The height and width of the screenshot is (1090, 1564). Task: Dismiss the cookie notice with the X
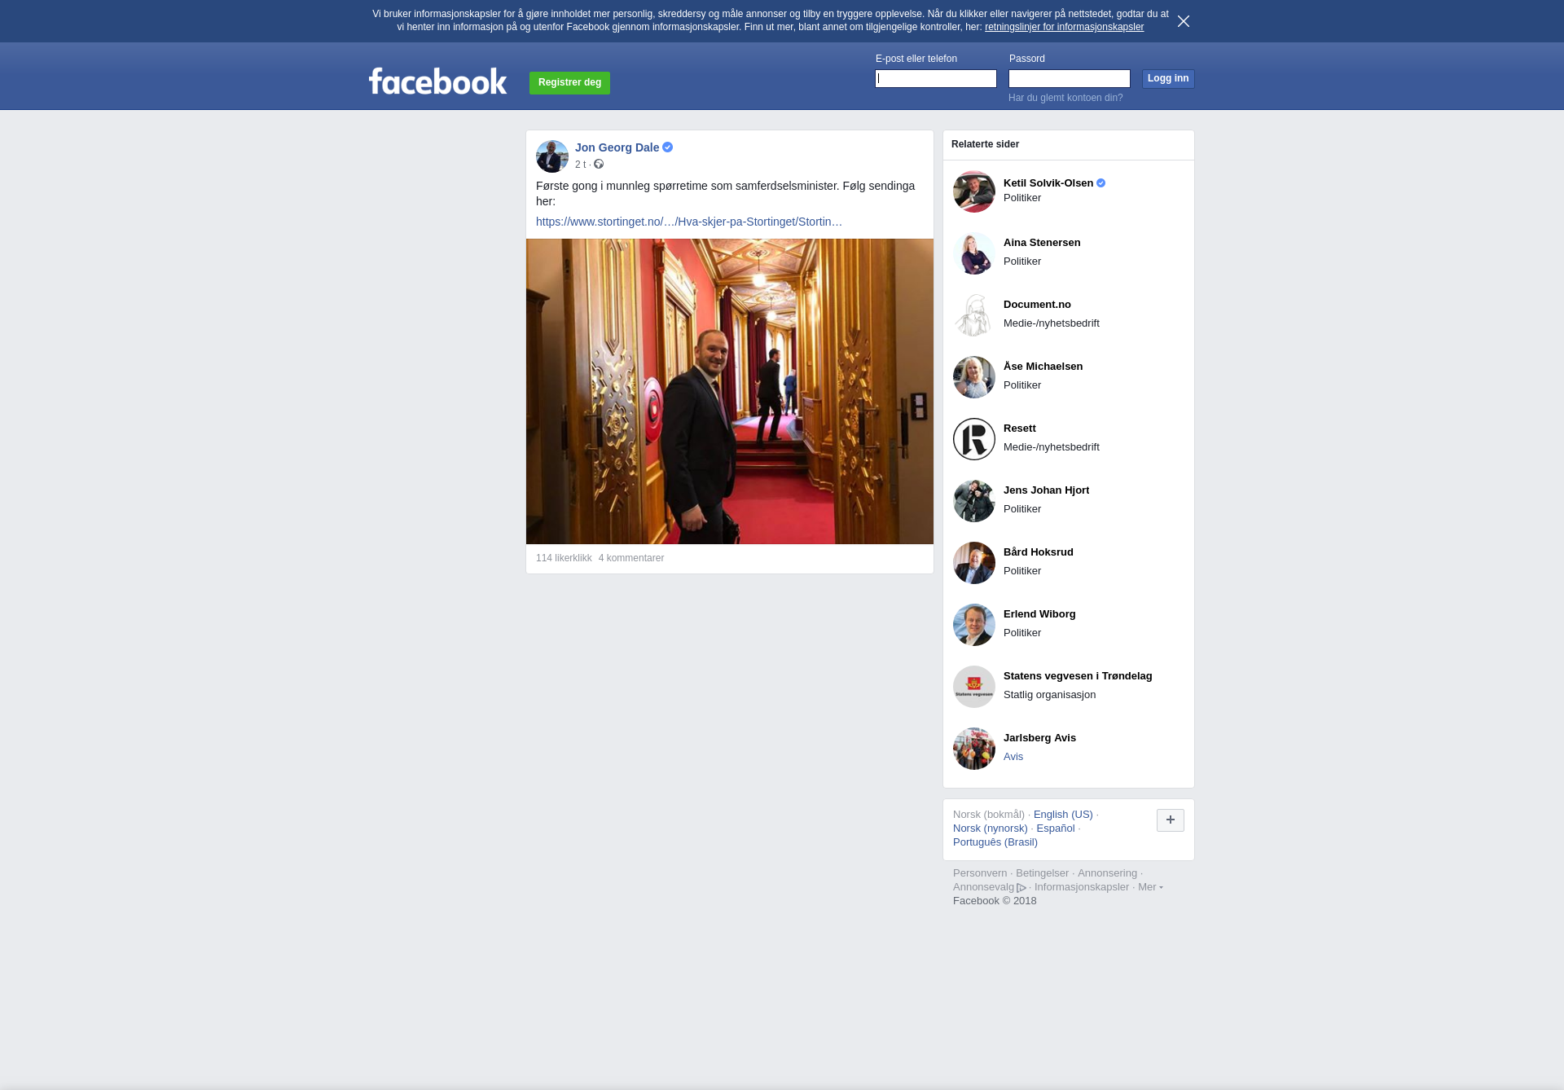coord(1184,21)
